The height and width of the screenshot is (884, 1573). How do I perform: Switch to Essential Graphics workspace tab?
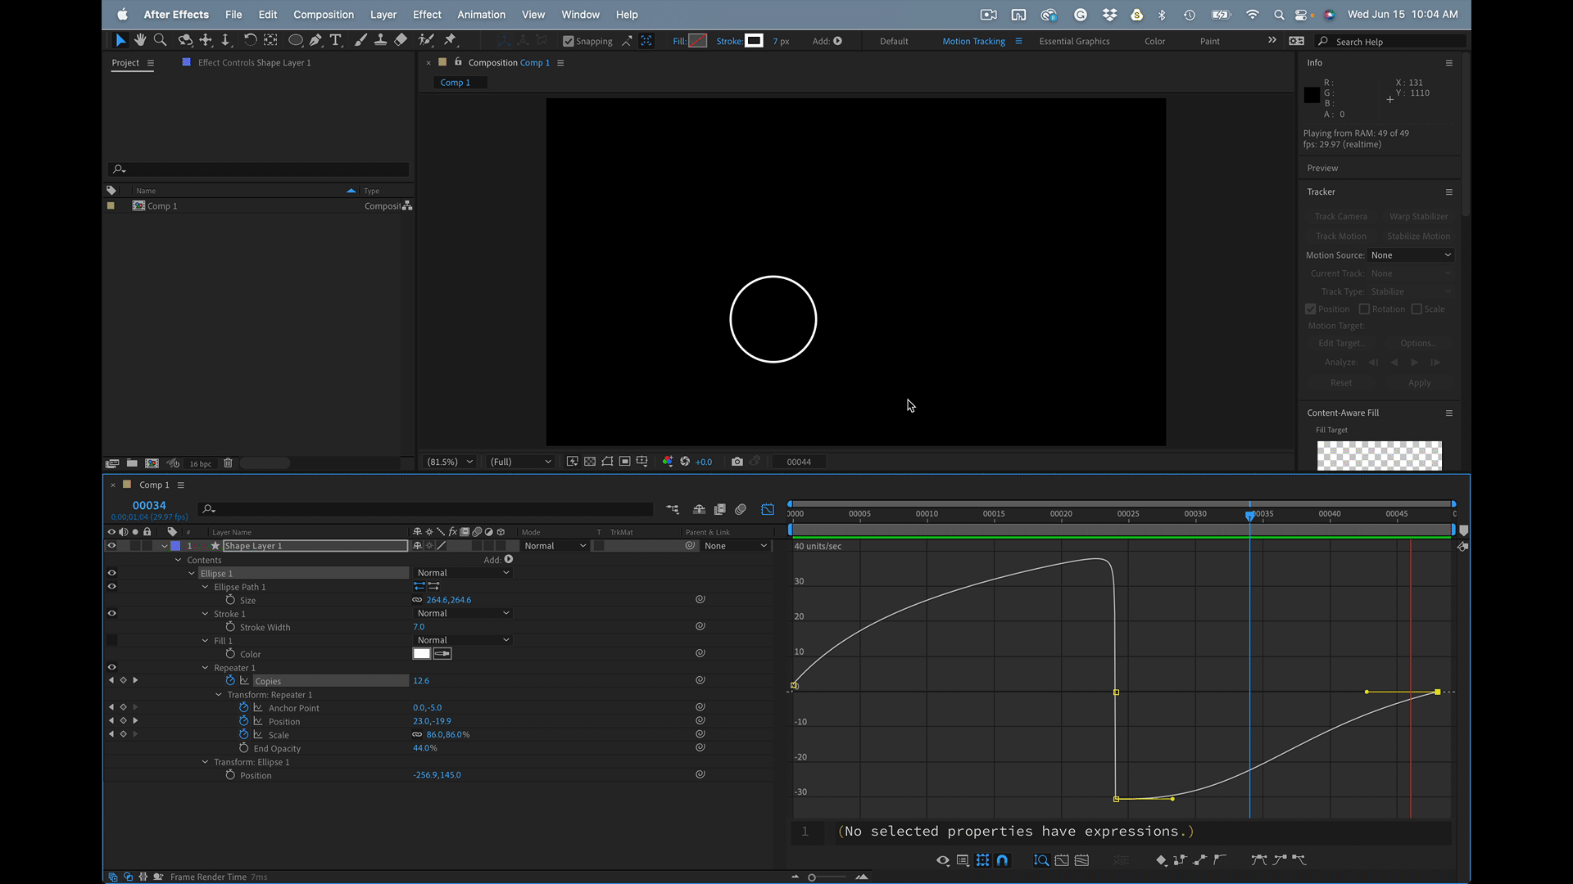[x=1074, y=41]
